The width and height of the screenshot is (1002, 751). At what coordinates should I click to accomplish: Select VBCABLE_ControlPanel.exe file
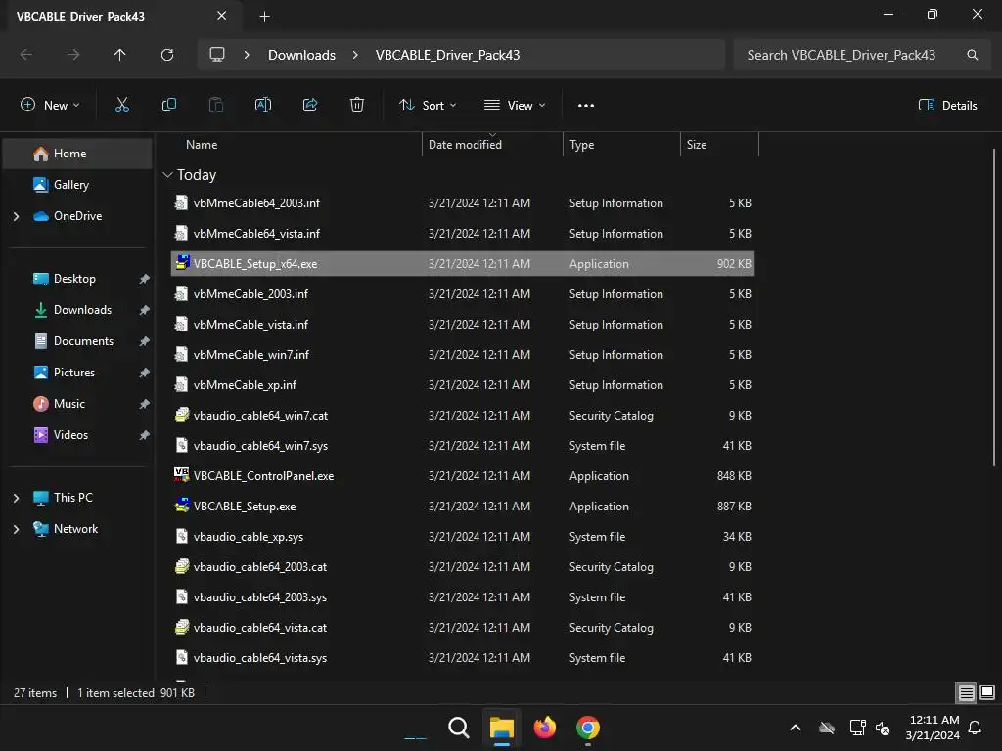(463, 476)
